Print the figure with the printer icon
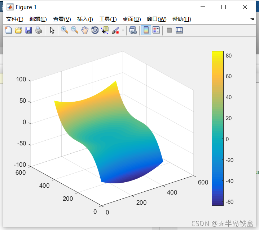 click(x=38, y=30)
